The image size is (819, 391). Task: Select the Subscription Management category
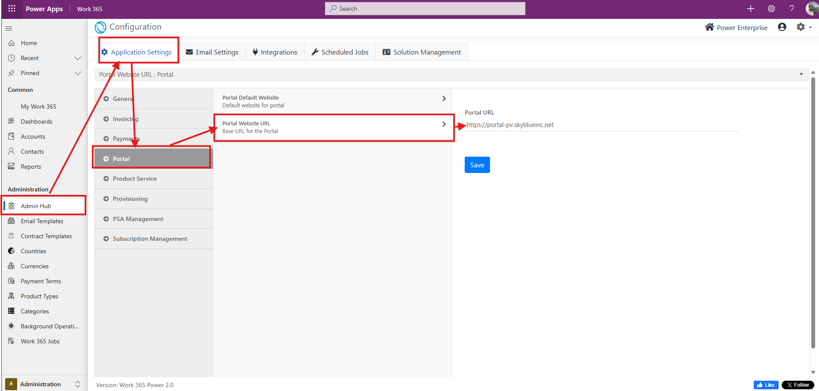154,239
